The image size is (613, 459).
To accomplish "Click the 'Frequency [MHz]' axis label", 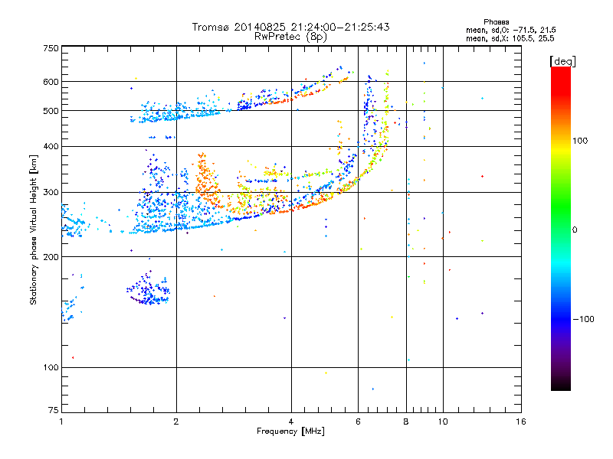I will (290, 431).
